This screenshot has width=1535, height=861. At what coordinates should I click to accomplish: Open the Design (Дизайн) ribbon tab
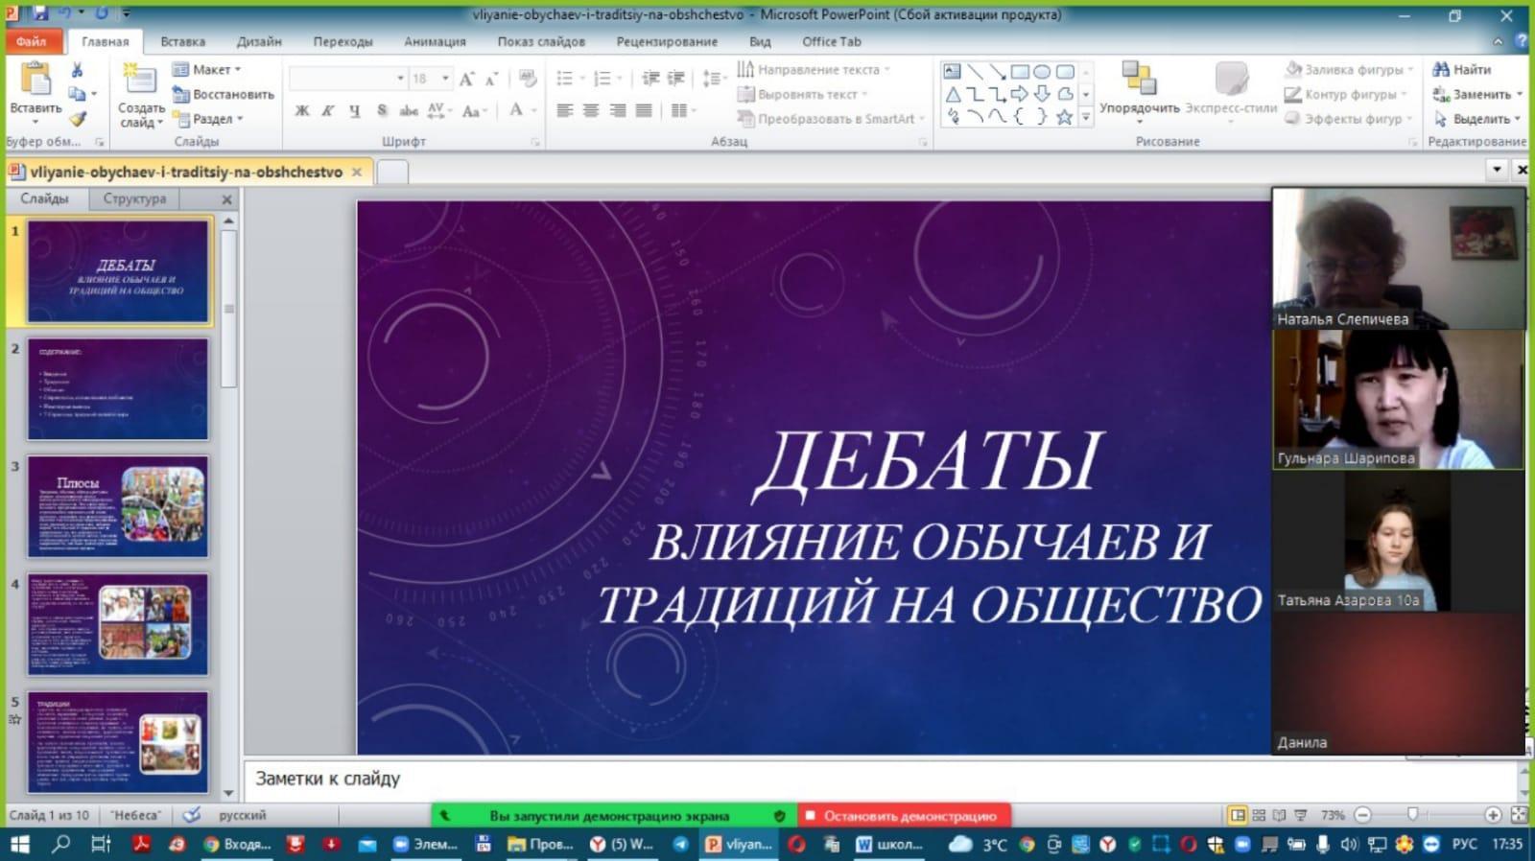pyautogui.click(x=259, y=41)
